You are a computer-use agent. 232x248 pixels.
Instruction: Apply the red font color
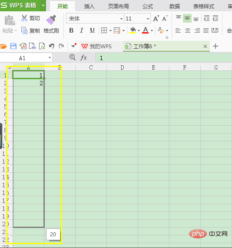click(x=145, y=30)
